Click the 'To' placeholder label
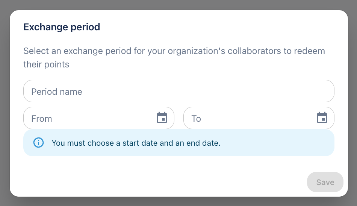This screenshot has width=357, height=206. pos(196,119)
